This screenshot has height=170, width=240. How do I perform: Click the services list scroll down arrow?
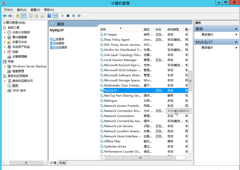190,154
